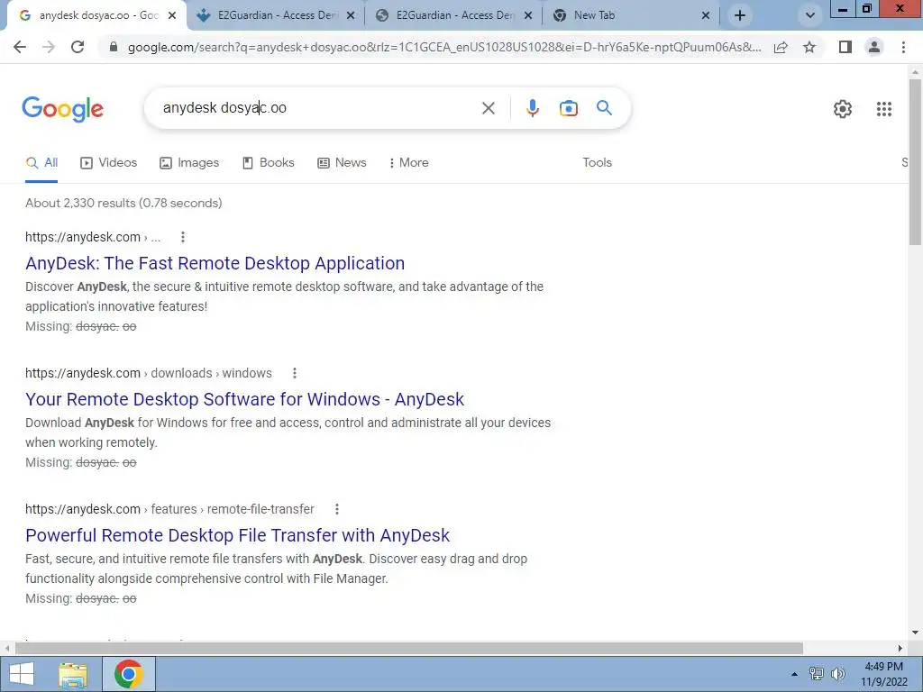Image resolution: width=923 pixels, height=692 pixels.
Task: Bookmark this page with the star icon
Action: click(809, 47)
